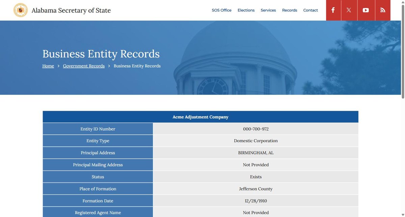Click the Acme Adjustment Company table header

[200, 117]
